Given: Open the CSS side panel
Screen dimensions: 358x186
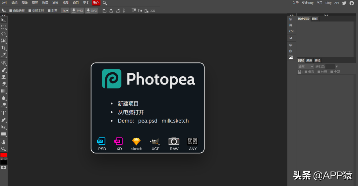Looking at the screenshot, I should coord(292,31).
